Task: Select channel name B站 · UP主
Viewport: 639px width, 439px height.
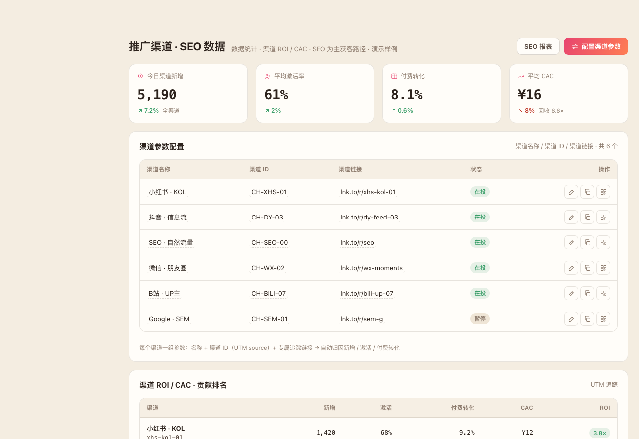Action: [164, 294]
